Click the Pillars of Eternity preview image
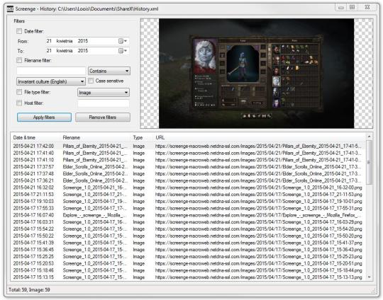383x300 pixels. (x=257, y=74)
